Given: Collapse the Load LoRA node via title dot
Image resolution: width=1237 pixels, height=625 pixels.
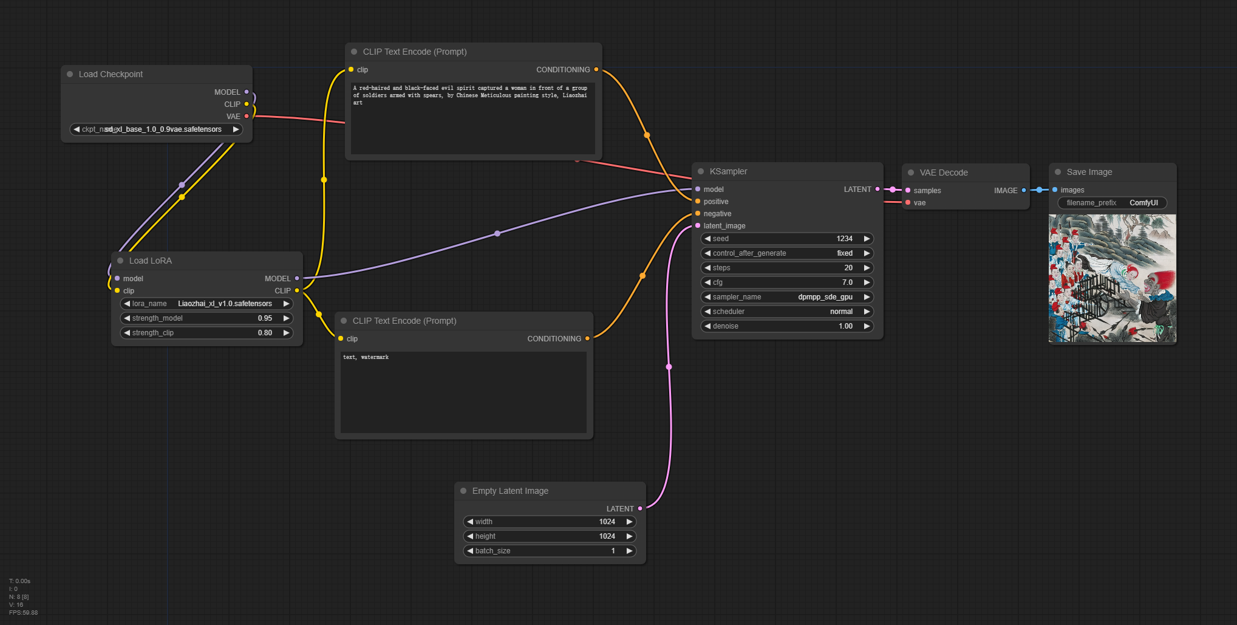Looking at the screenshot, I should [120, 261].
